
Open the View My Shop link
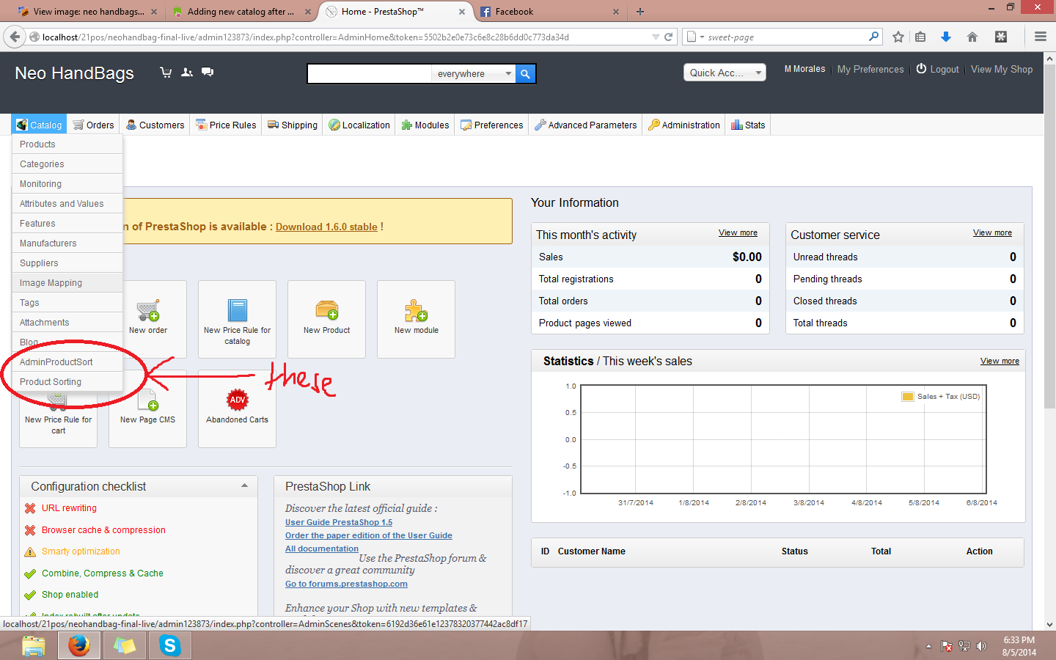(x=1002, y=69)
